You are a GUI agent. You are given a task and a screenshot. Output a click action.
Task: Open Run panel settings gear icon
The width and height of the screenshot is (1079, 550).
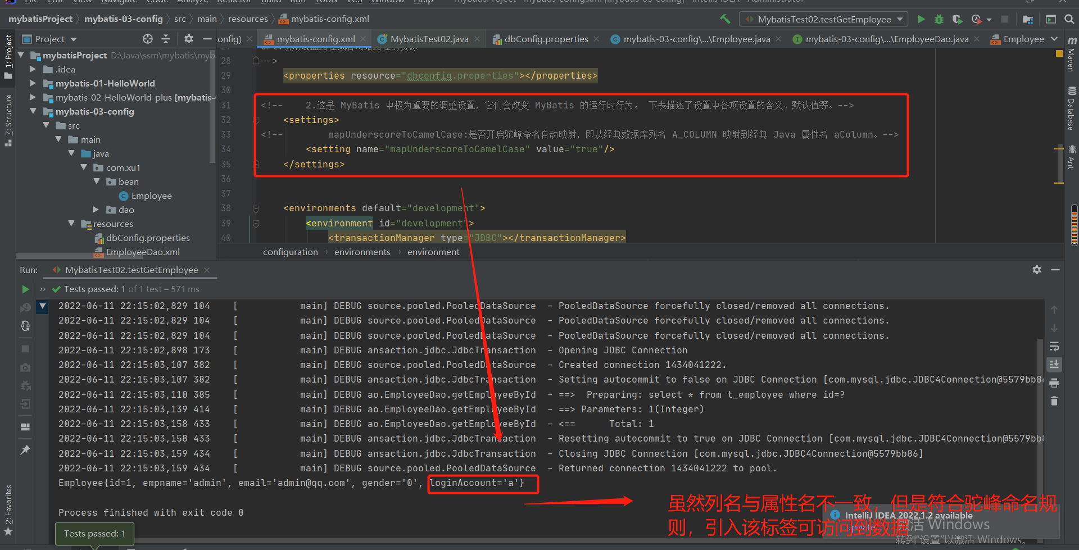point(1037,270)
